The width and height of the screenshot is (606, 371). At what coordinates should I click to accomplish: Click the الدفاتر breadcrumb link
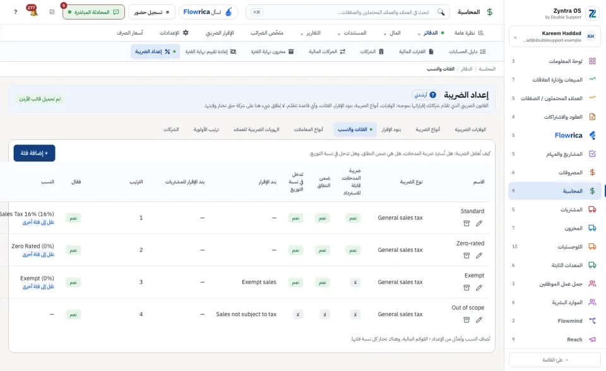(466, 69)
